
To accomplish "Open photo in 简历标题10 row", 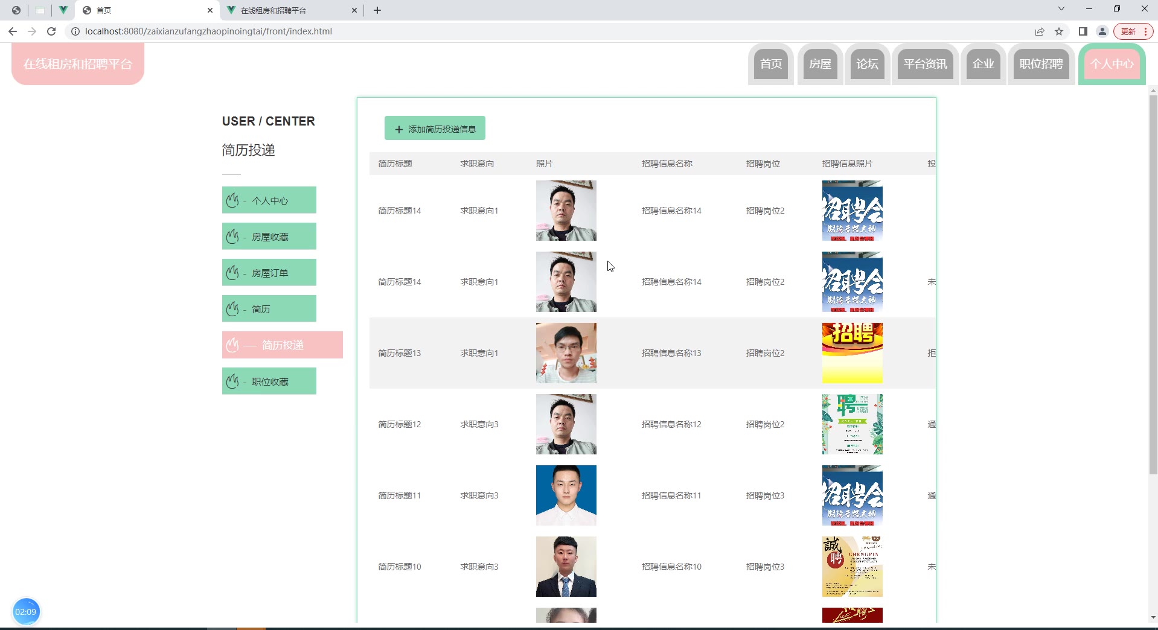I will (566, 567).
